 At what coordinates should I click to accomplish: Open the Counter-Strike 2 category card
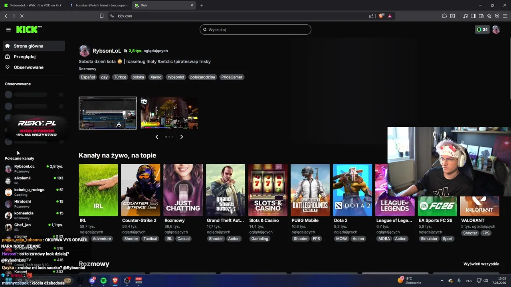tap(141, 190)
